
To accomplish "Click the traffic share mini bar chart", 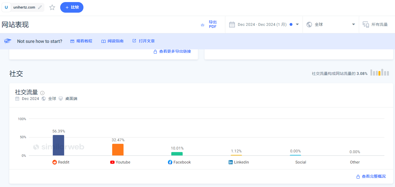I will (x=379, y=73).
